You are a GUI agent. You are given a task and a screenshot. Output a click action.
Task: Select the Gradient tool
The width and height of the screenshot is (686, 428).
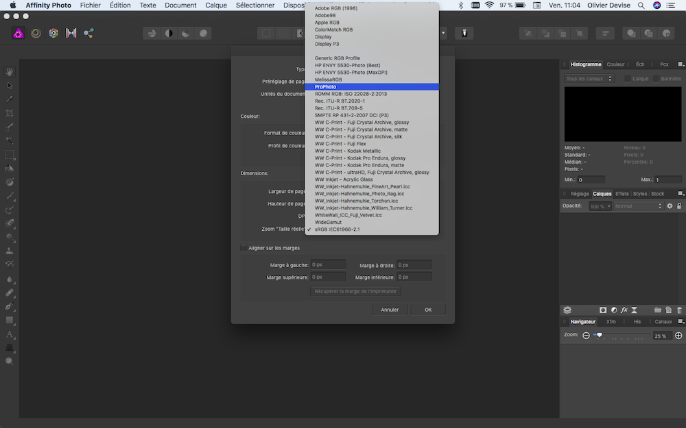pyautogui.click(x=9, y=182)
